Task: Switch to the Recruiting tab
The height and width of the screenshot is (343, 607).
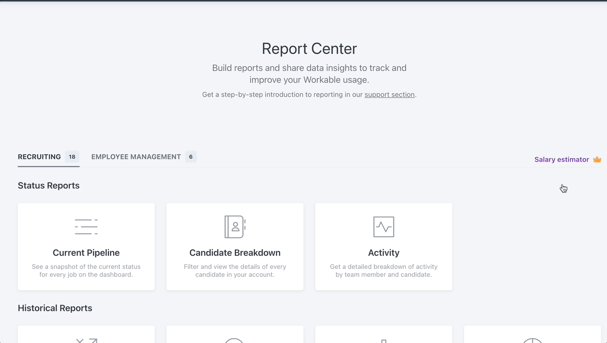Action: pyautogui.click(x=48, y=157)
